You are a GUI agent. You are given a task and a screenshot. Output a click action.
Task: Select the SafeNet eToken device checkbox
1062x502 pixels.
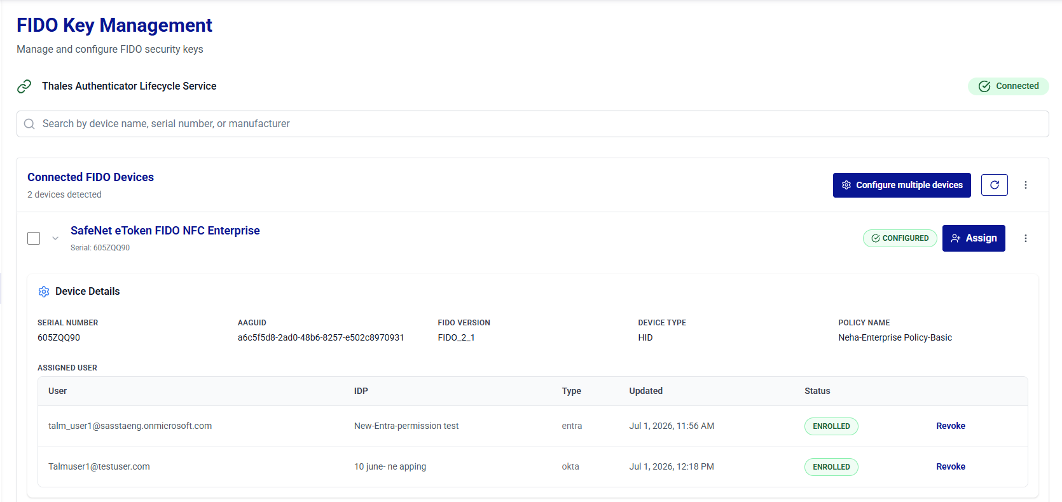34,238
